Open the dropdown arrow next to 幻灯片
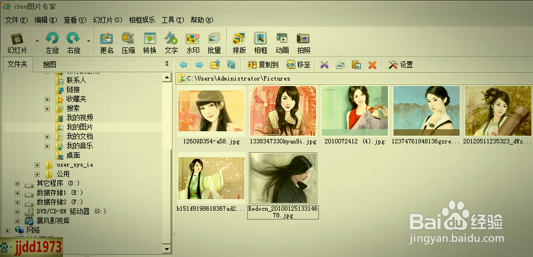Viewport: 533px width, 257px height. click(37, 41)
